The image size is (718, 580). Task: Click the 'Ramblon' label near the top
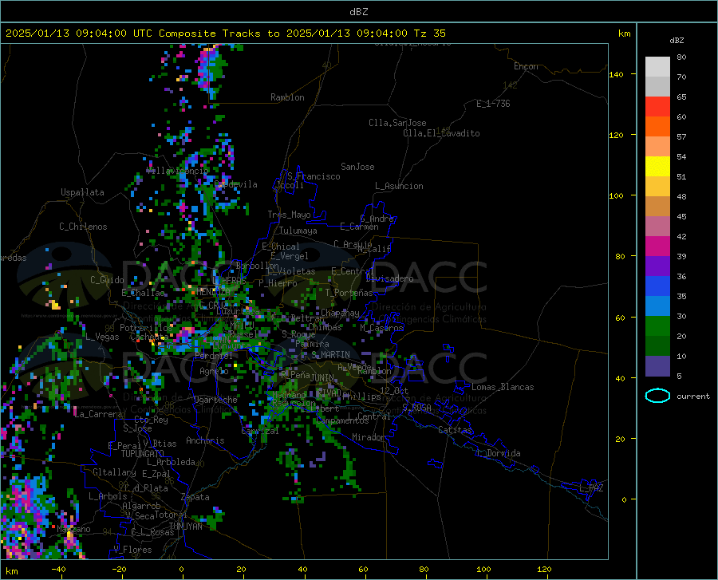(287, 97)
